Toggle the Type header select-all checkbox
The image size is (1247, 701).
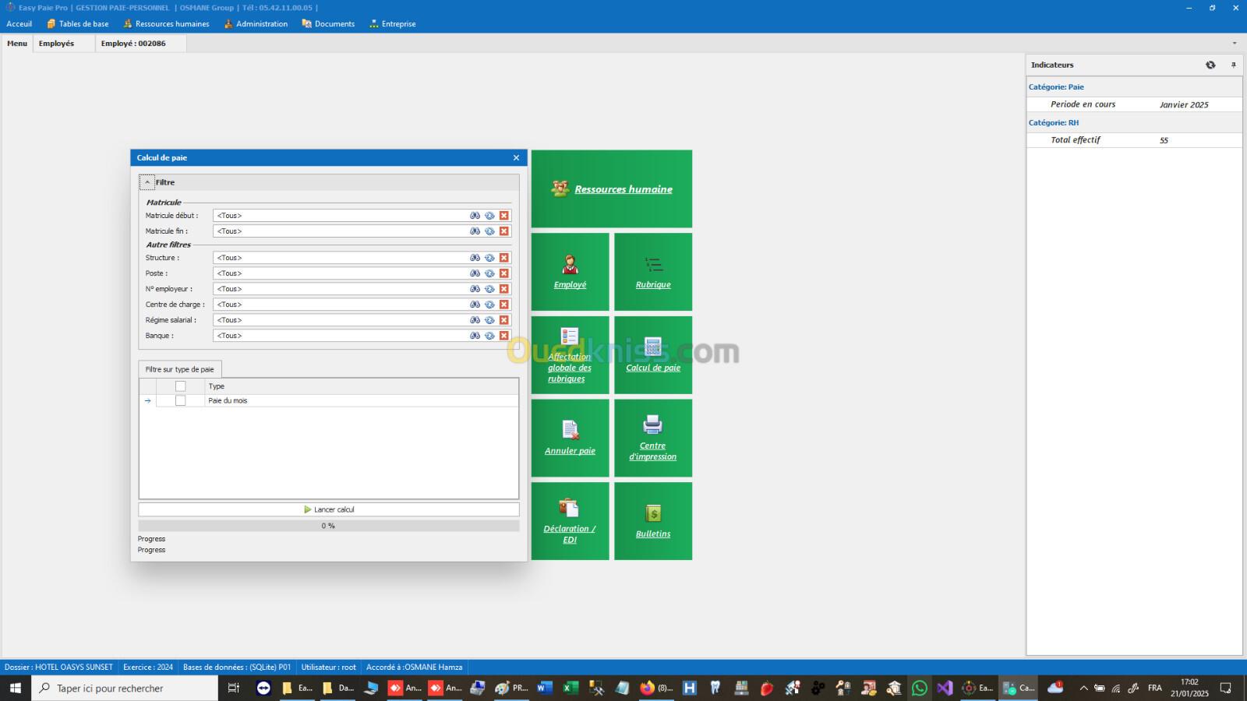[181, 386]
